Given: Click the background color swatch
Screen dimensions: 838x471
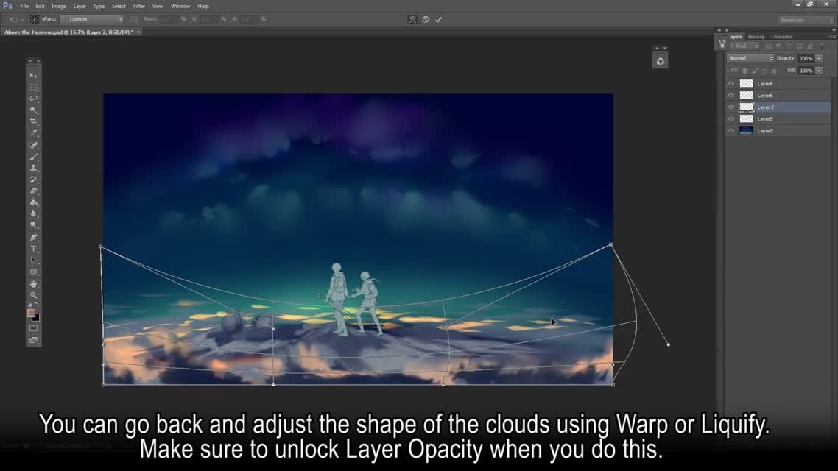Looking at the screenshot, I should point(36,318).
